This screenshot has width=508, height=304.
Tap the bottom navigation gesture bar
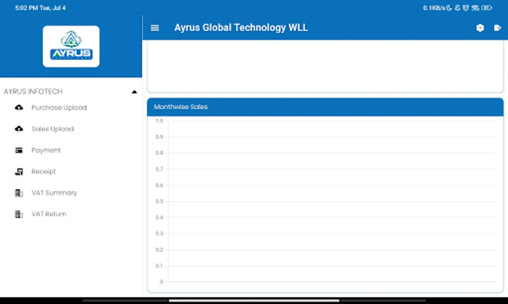254,300
